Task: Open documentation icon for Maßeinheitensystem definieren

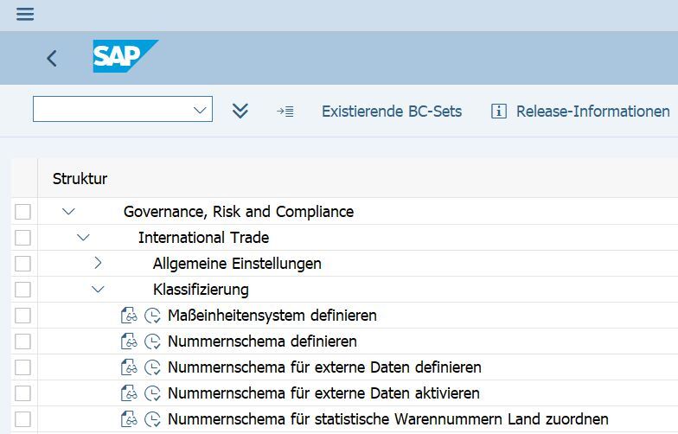Action: [129, 316]
